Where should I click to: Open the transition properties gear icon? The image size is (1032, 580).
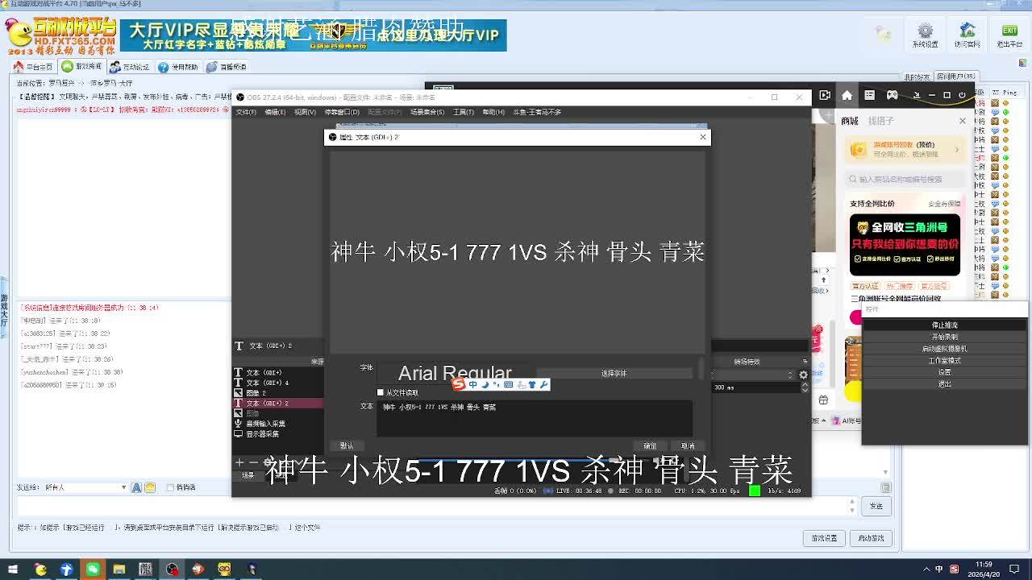tap(803, 375)
